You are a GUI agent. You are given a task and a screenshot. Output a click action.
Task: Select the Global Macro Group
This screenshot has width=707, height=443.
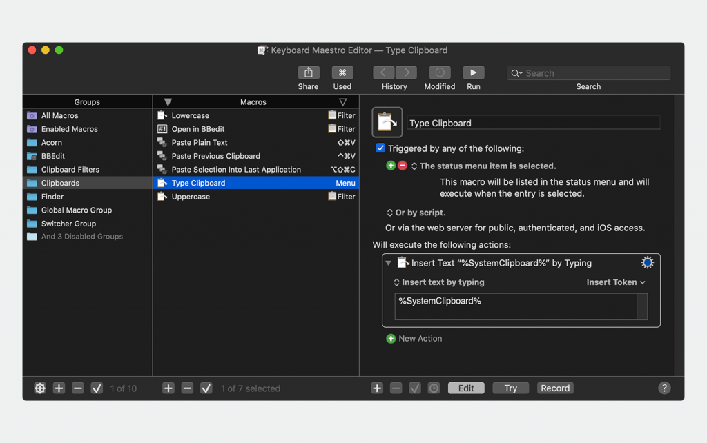(88, 210)
